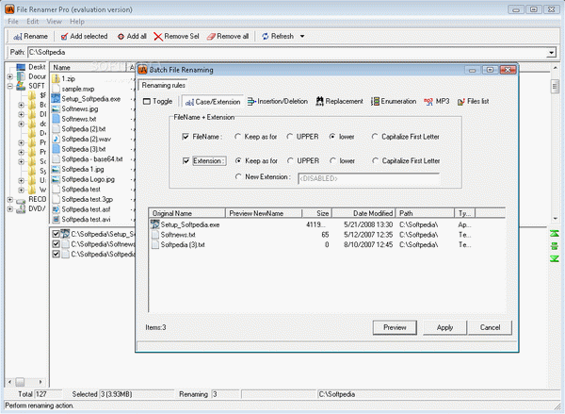Click the move-to-bottom green arrow icon

click(555, 258)
